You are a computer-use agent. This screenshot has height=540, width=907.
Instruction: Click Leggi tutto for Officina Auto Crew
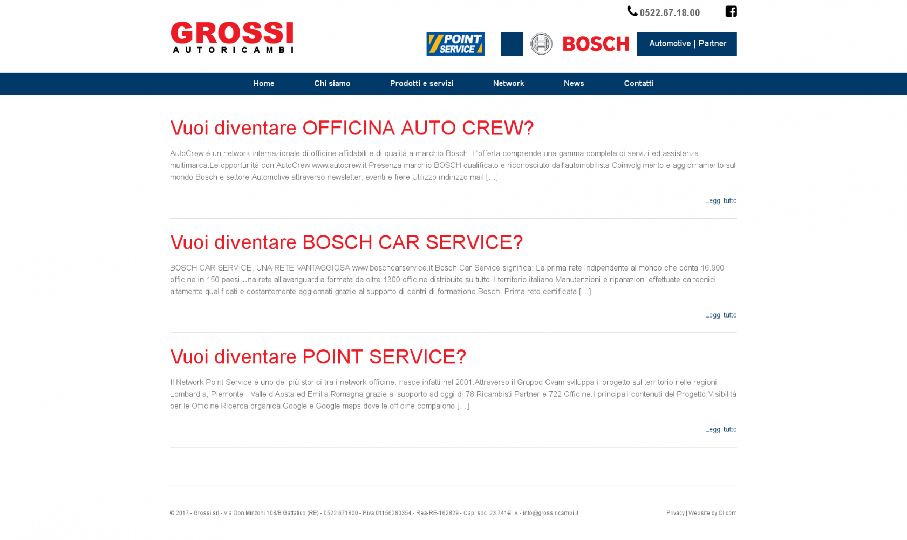[721, 201]
